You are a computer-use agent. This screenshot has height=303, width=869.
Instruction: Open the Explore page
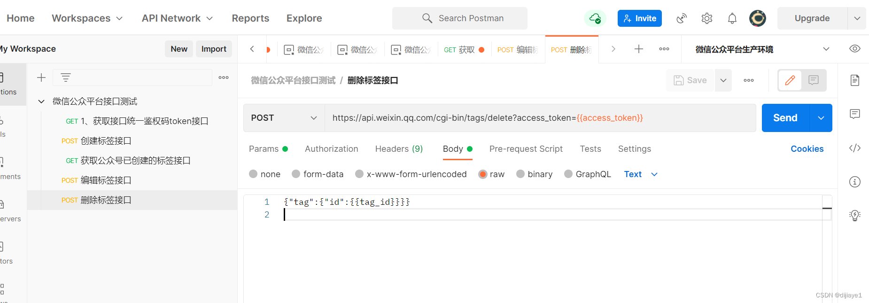click(304, 18)
